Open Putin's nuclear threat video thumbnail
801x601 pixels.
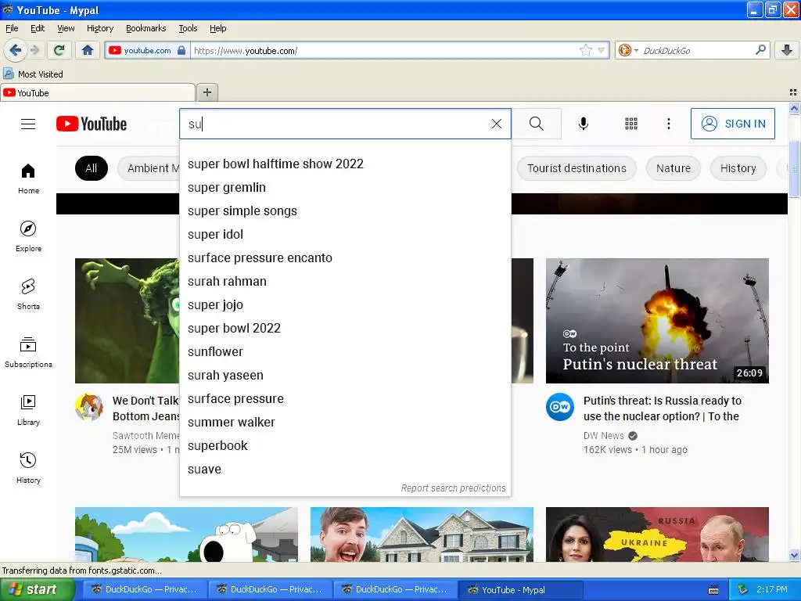coord(657,320)
